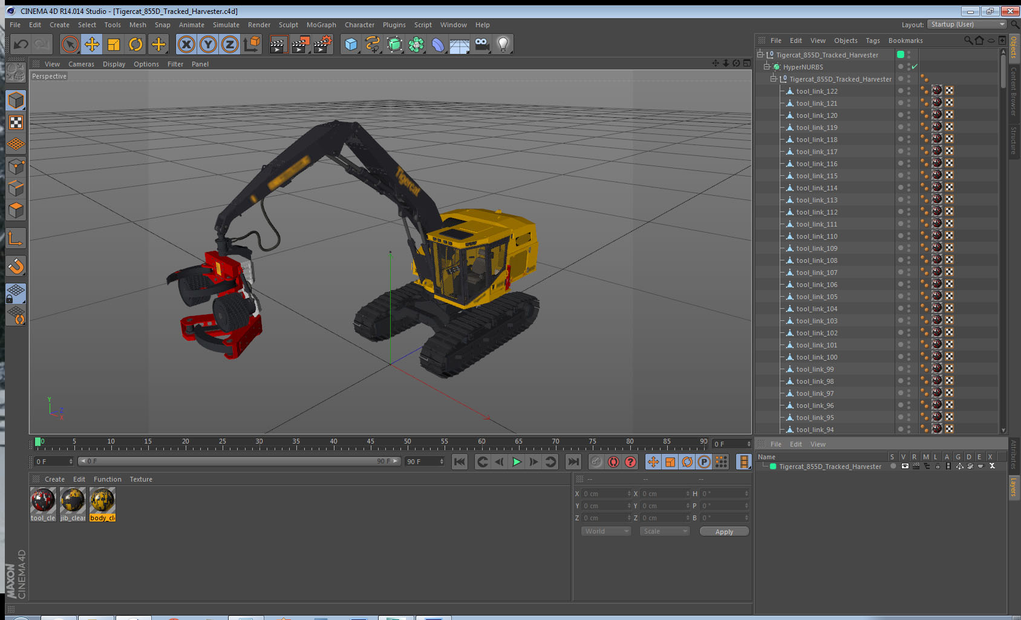Open the viewport Cameras menu
Image resolution: width=1021 pixels, height=620 pixels.
coord(81,64)
